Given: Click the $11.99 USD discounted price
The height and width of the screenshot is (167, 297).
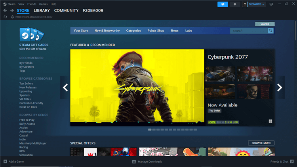Looking at the screenshot, I should 232,122.
